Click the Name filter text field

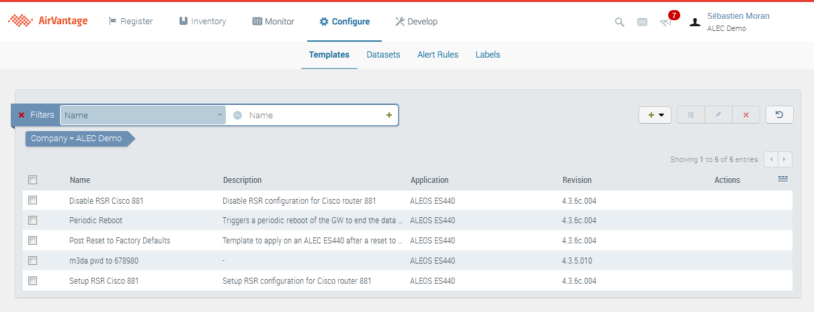tap(313, 115)
